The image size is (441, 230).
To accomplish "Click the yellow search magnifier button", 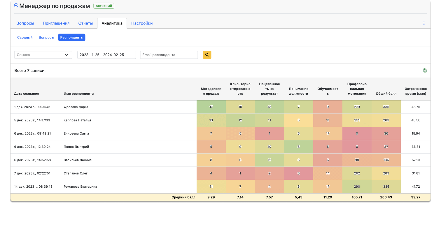I will tap(207, 55).
